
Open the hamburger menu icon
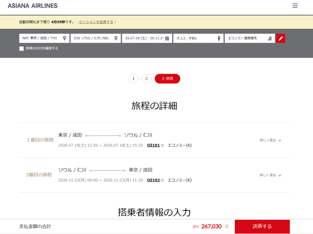pos(295,6)
